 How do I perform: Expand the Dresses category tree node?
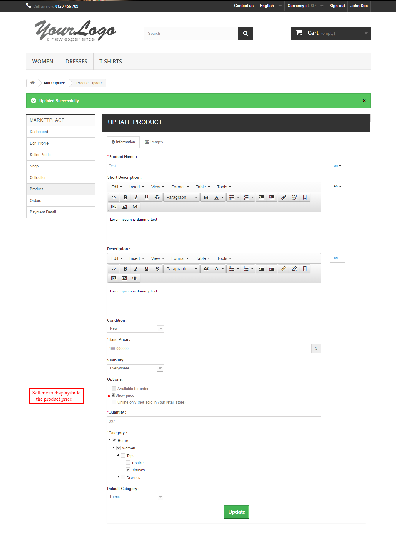point(118,477)
